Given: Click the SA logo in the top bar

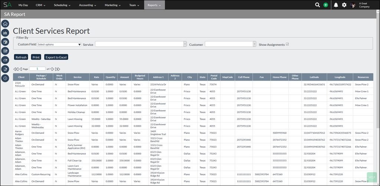Looking at the screenshot, I should click(x=7, y=5).
